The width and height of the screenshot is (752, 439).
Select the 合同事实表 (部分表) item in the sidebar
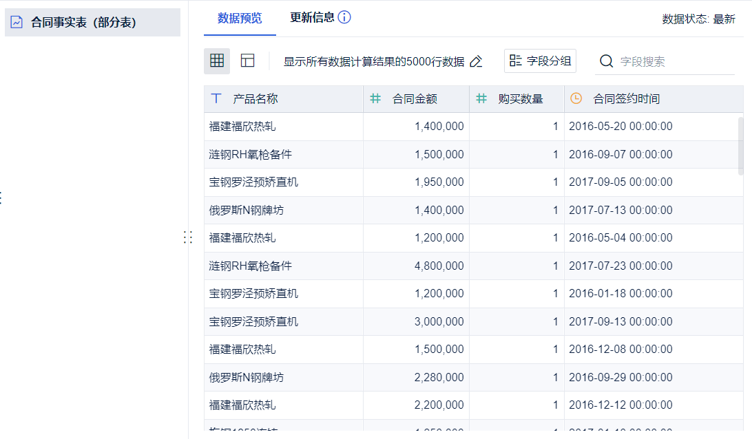point(92,22)
